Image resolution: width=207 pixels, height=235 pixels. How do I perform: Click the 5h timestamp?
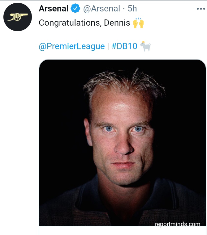click(132, 9)
